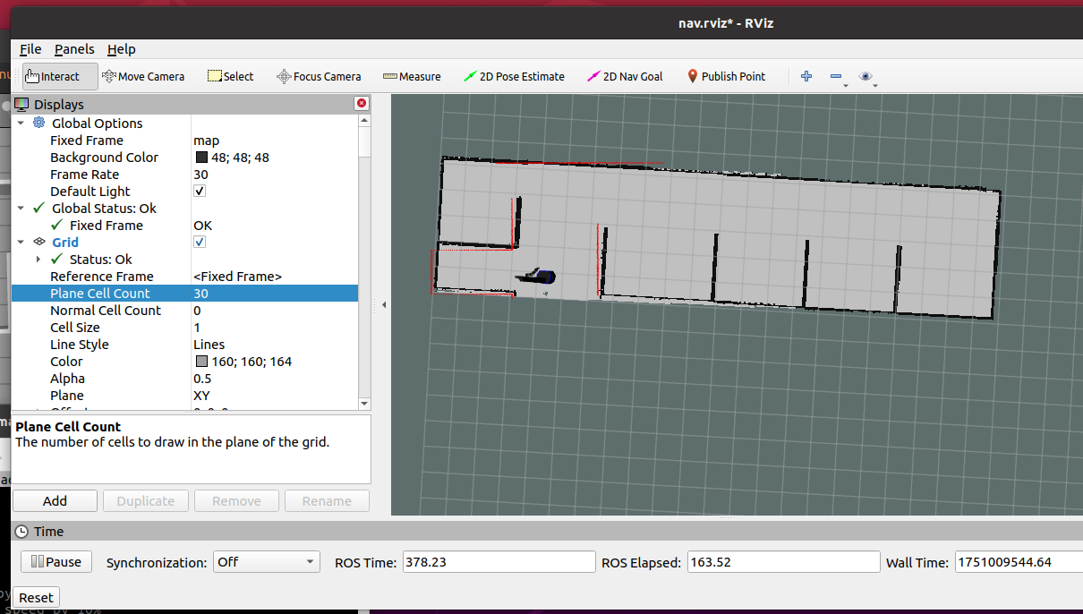The width and height of the screenshot is (1083, 614).
Task: Use the Publish Point tool
Action: click(726, 76)
